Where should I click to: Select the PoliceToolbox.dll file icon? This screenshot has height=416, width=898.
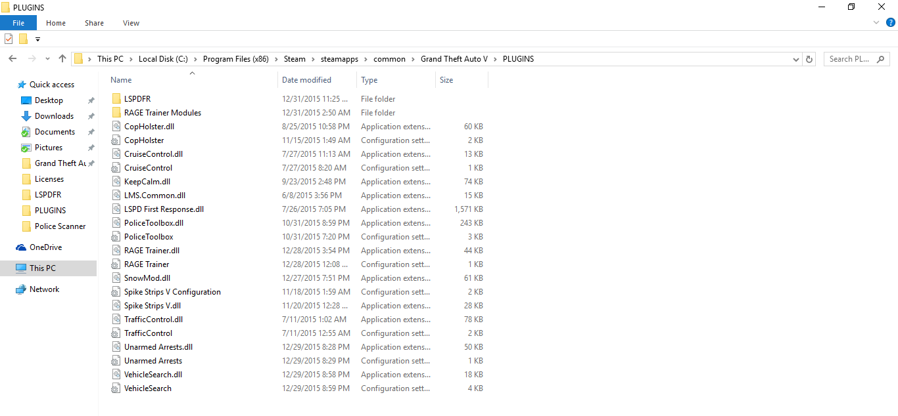[x=116, y=223]
